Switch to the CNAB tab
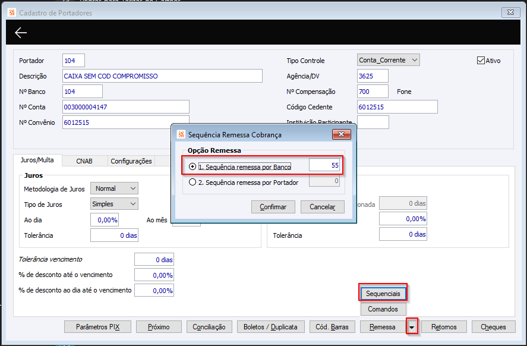 [x=84, y=161]
